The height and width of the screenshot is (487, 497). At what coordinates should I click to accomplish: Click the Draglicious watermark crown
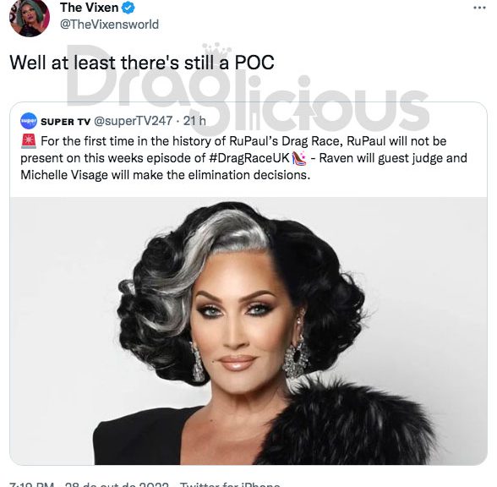click(217, 49)
